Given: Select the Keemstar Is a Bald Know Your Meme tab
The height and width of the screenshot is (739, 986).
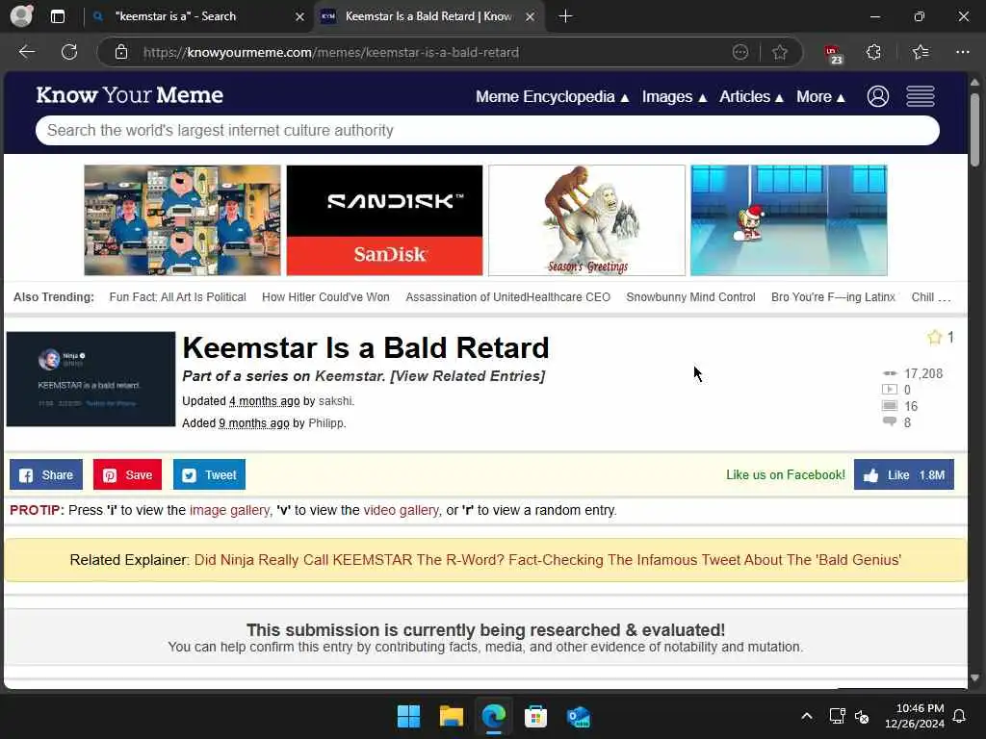Looking at the screenshot, I should pyautogui.click(x=428, y=16).
